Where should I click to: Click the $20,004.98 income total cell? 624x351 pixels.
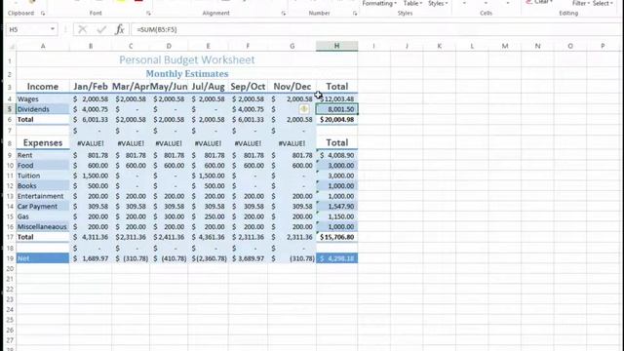pyautogui.click(x=337, y=119)
